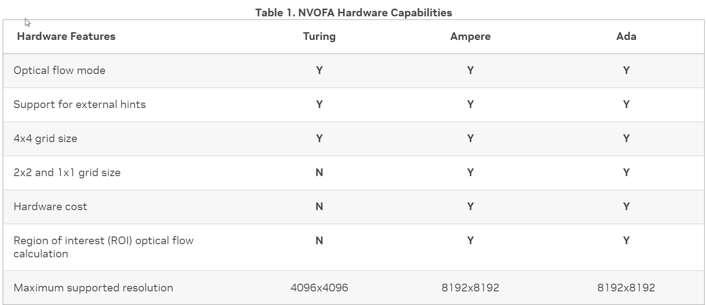Click the "Optical flow mode" row label
This screenshot has width=706, height=305.
(x=60, y=70)
